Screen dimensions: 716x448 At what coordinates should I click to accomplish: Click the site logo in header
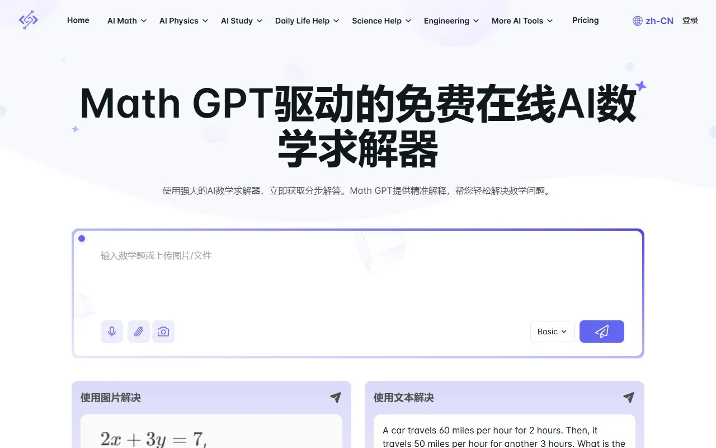[29, 21]
